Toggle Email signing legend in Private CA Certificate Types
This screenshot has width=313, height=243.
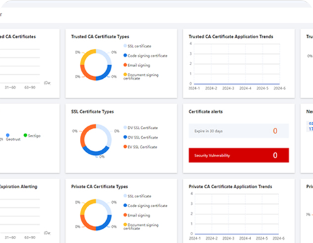point(137,215)
